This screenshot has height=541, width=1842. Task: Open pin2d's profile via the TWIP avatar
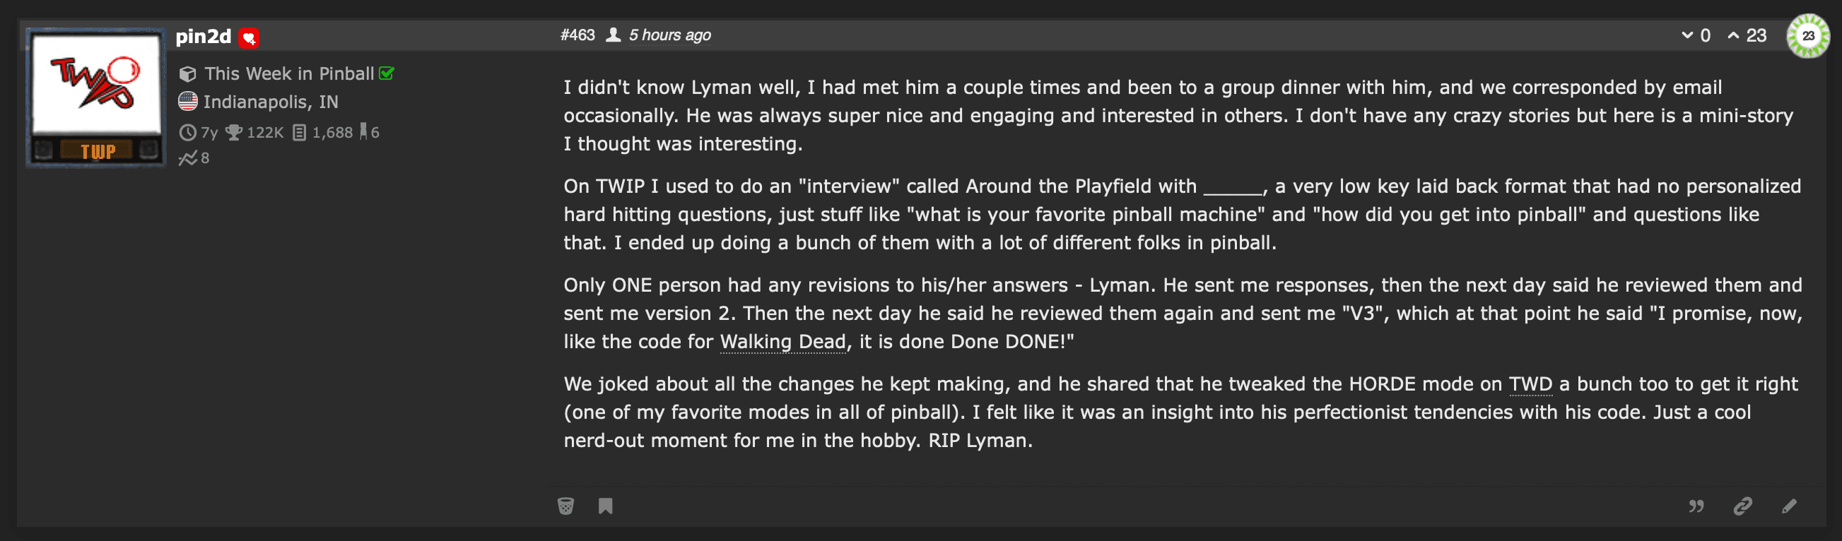(x=95, y=97)
